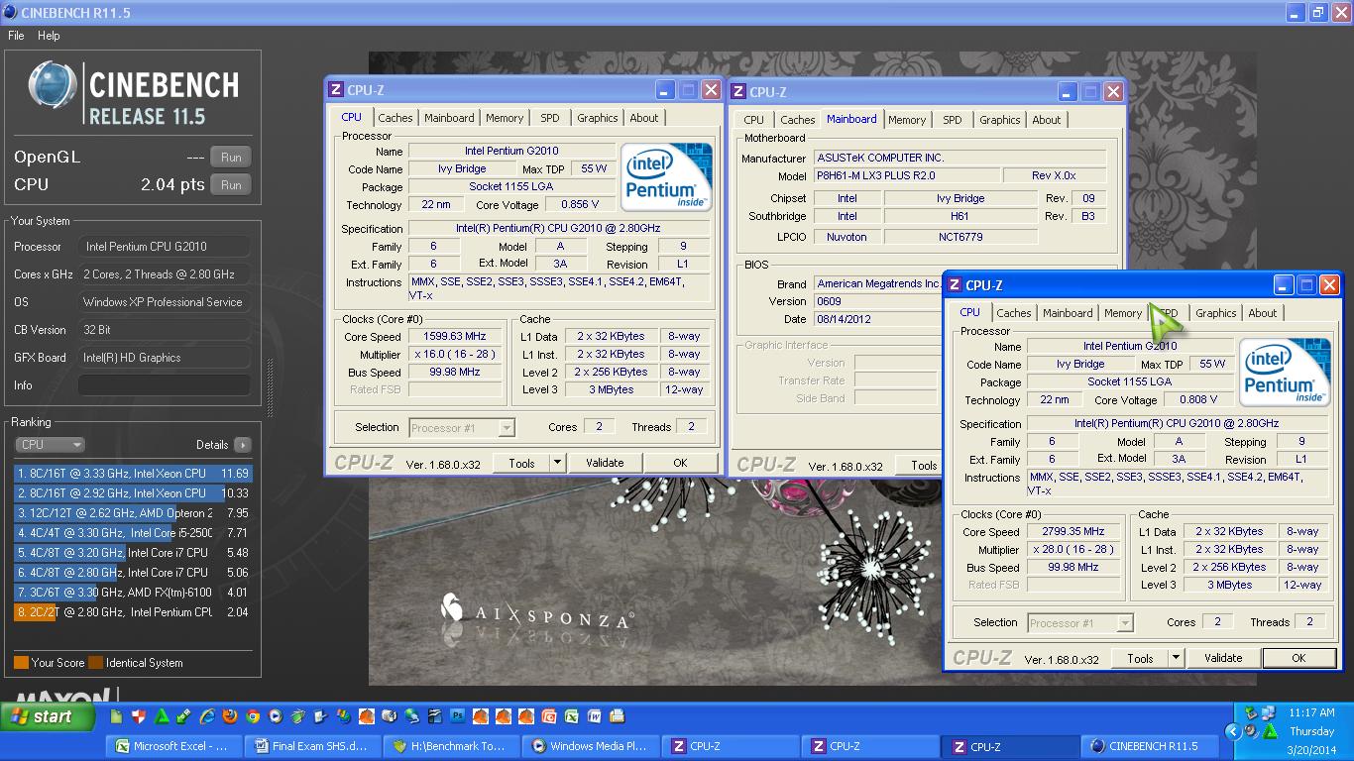Open Graphics tab in the Mainboard CPU-Z window
This screenshot has width=1354, height=761.
(1000, 120)
